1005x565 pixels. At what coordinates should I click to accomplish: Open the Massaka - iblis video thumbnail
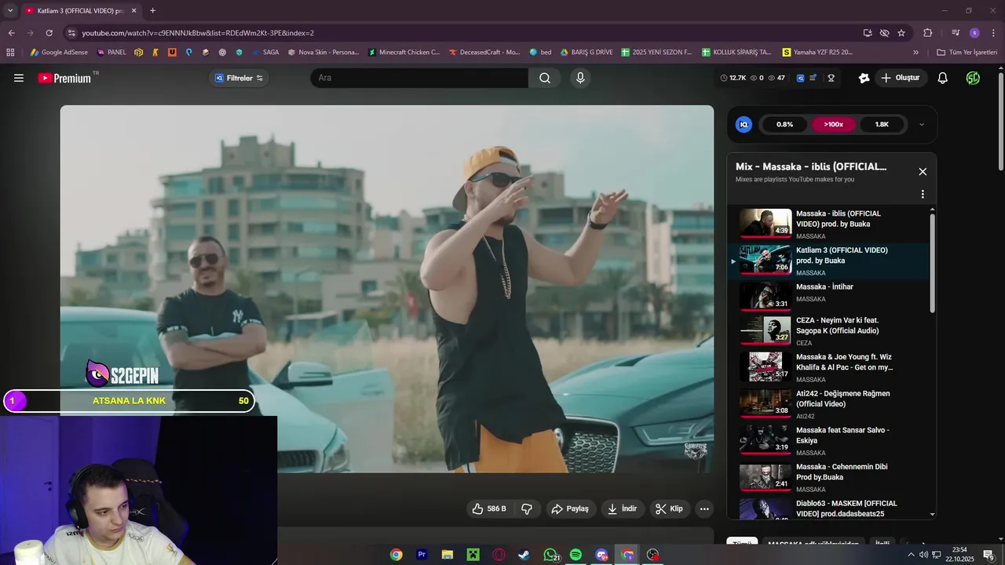tap(766, 223)
